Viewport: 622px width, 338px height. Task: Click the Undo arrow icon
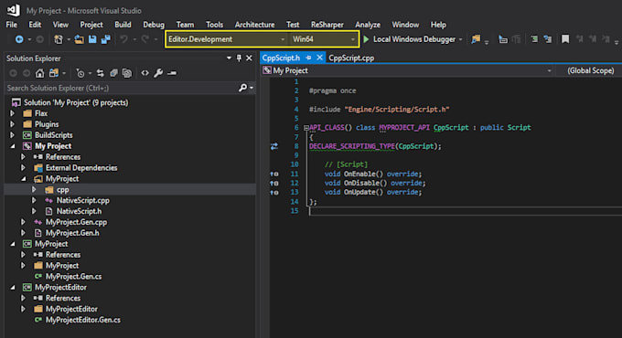click(123, 39)
